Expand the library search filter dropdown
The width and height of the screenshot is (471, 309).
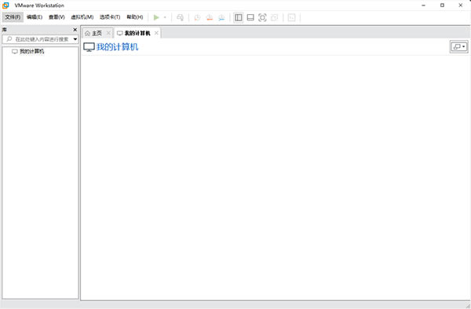(x=75, y=39)
